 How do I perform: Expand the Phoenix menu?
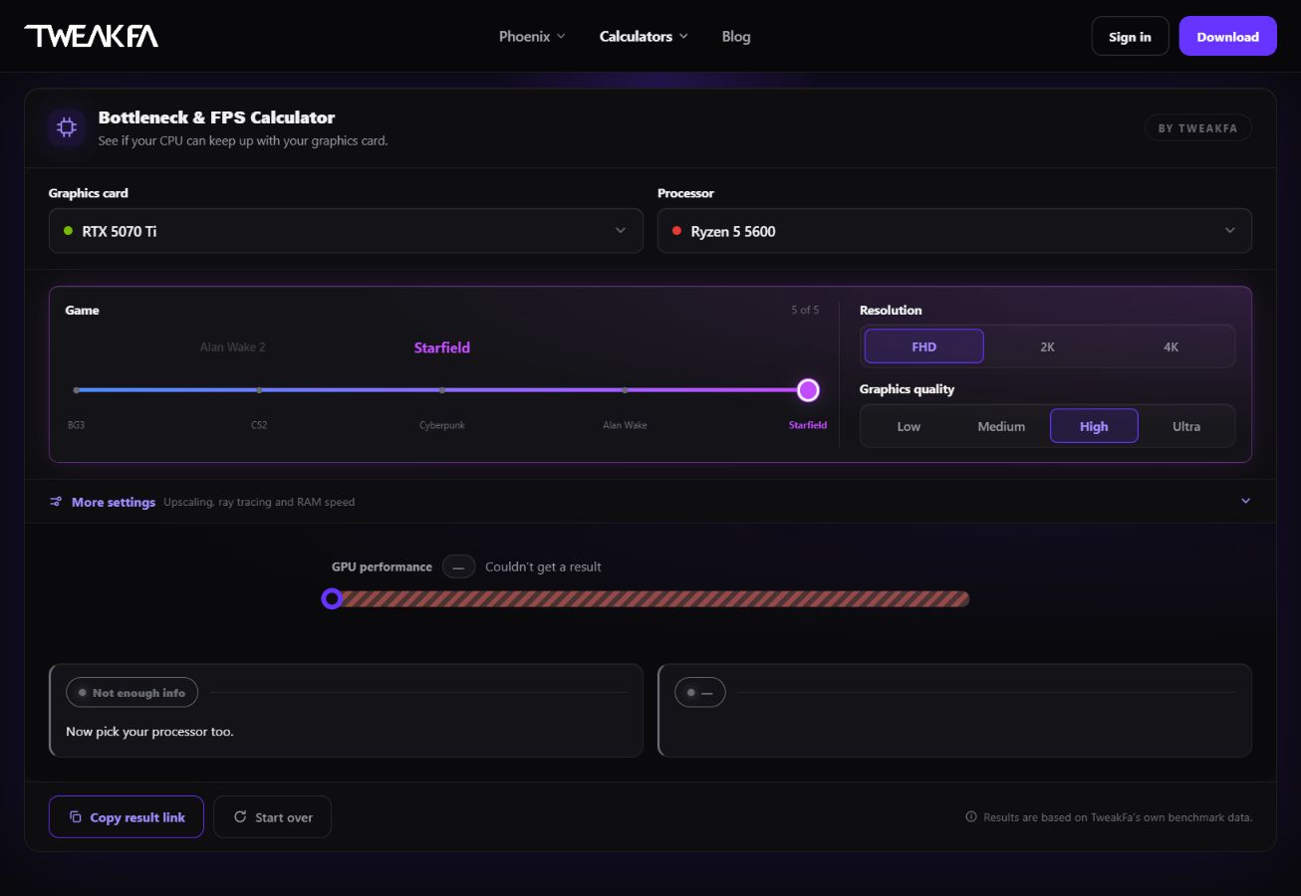tap(532, 37)
